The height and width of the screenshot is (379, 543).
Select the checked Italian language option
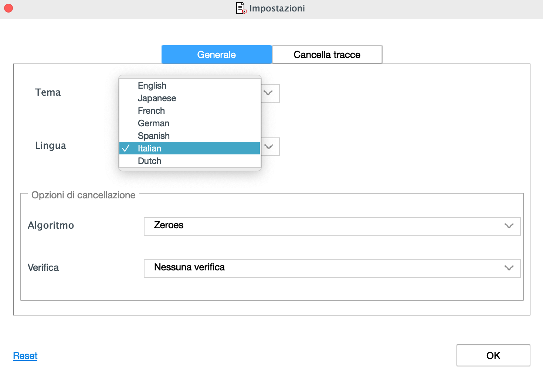[x=190, y=148]
